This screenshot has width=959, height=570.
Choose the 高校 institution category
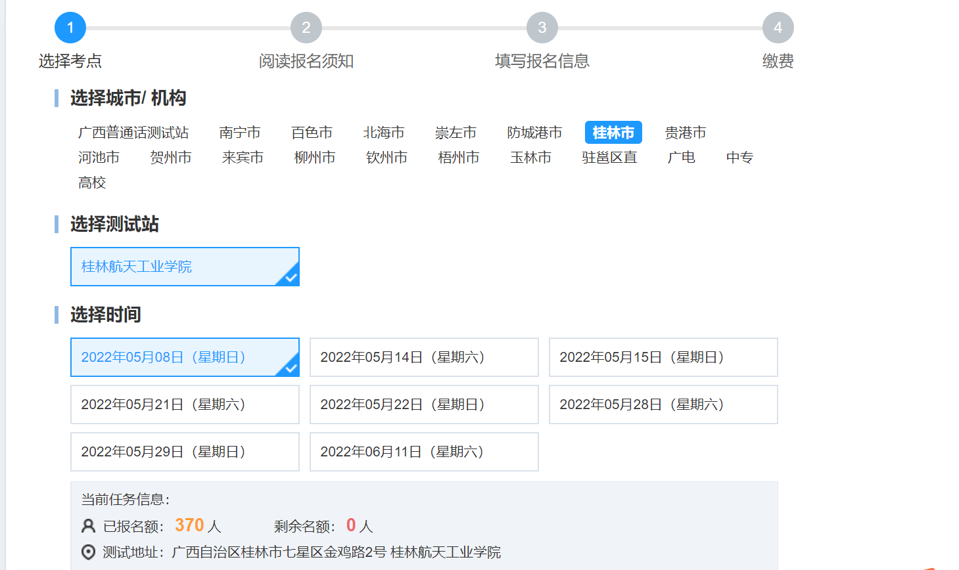pyautogui.click(x=92, y=183)
